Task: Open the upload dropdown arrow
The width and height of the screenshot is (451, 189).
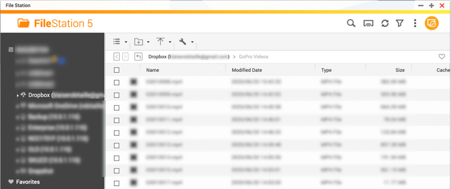Action: click(x=170, y=42)
